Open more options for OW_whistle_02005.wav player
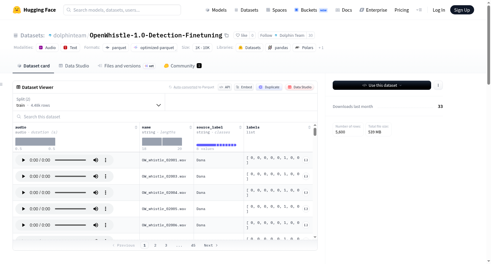The height and width of the screenshot is (264, 491). tap(106, 209)
